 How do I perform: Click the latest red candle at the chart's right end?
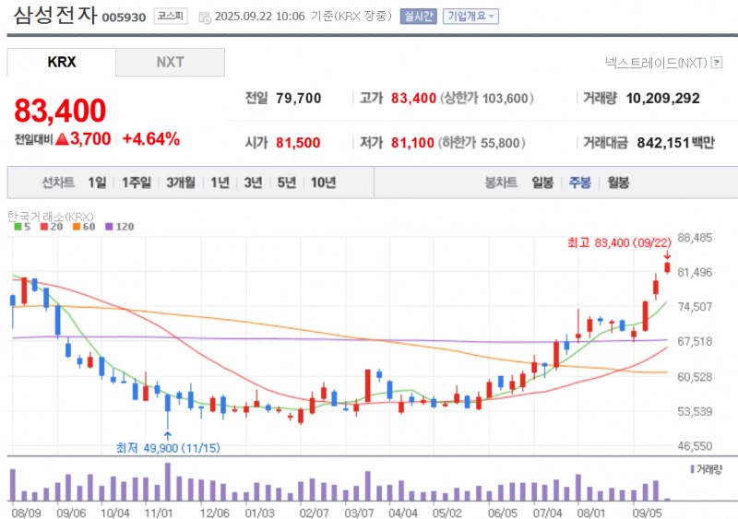pyautogui.click(x=667, y=267)
